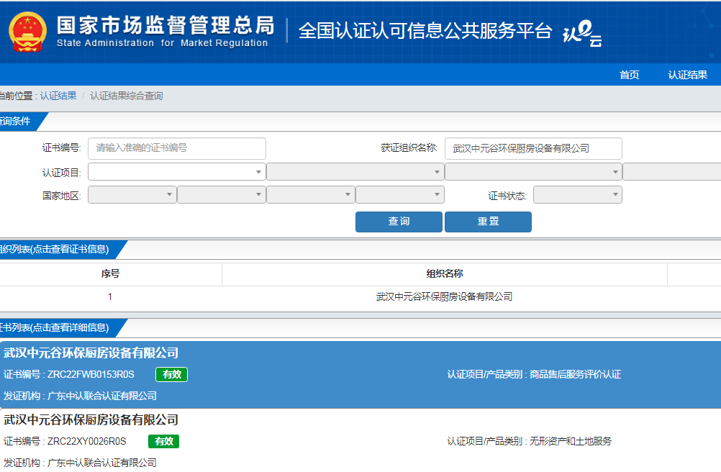This screenshot has width=721, height=472.
Task: Click the 查询 button
Action: [x=399, y=222]
